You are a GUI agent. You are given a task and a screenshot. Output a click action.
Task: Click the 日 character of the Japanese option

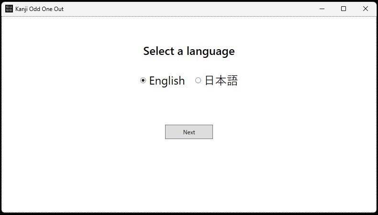210,80
